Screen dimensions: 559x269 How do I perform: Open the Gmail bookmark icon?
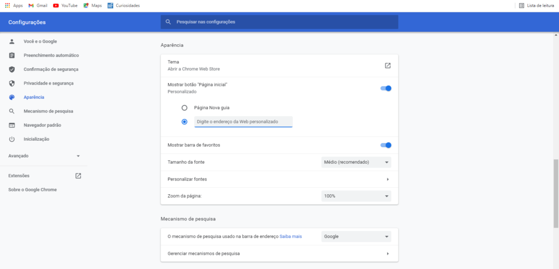pos(31,5)
